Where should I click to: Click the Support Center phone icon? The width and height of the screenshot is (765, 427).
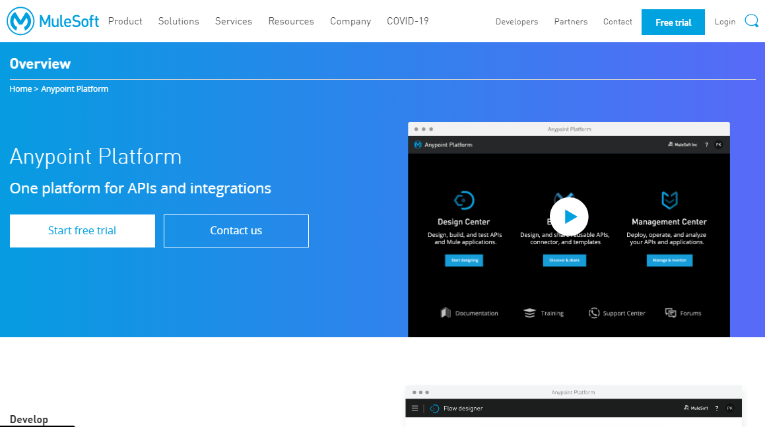point(594,313)
